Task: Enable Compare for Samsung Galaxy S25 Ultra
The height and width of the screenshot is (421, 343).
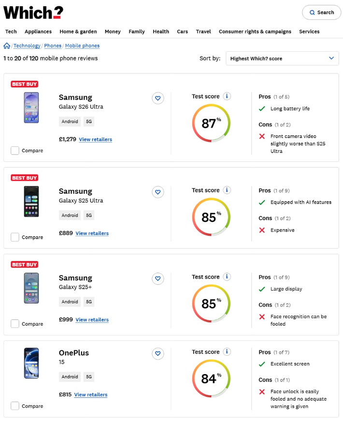Action: click(15, 237)
